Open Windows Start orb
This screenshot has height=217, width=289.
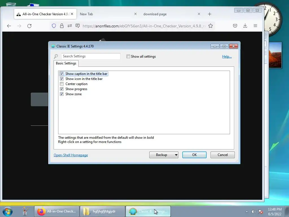coord(7,211)
